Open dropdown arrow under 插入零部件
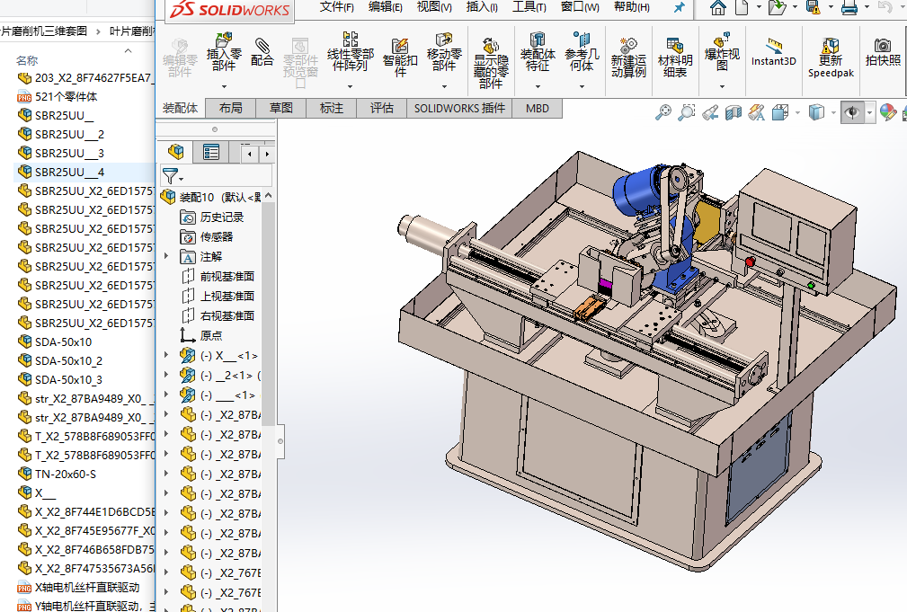 coord(224,86)
